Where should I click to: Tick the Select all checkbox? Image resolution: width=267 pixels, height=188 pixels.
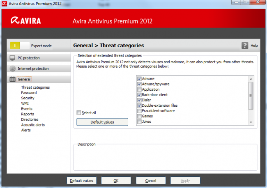tap(79, 112)
